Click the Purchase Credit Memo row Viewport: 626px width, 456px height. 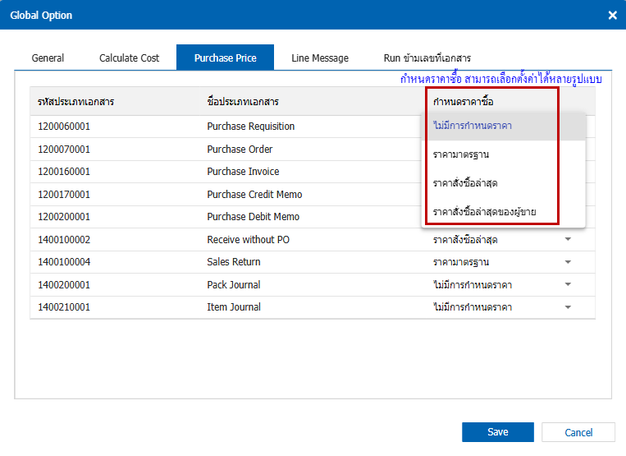(254, 195)
